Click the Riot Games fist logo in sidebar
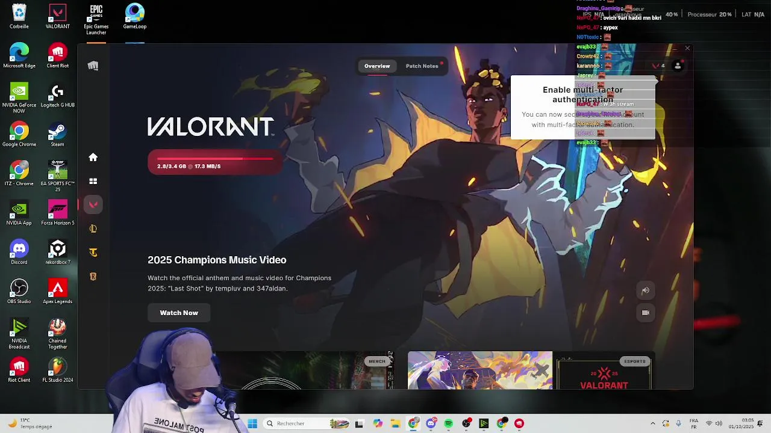Viewport: 771px width, 433px height. click(93, 66)
